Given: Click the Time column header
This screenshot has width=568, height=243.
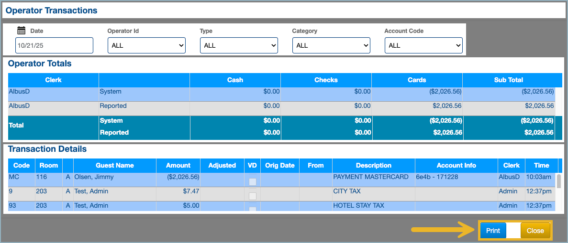Looking at the screenshot, I should pyautogui.click(x=541, y=165).
